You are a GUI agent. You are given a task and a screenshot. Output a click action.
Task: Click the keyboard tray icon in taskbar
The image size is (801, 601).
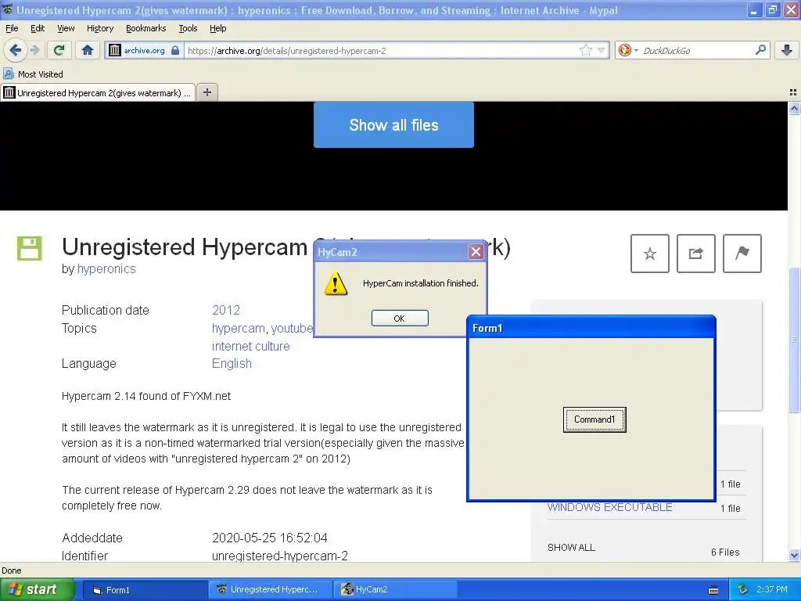point(713,590)
